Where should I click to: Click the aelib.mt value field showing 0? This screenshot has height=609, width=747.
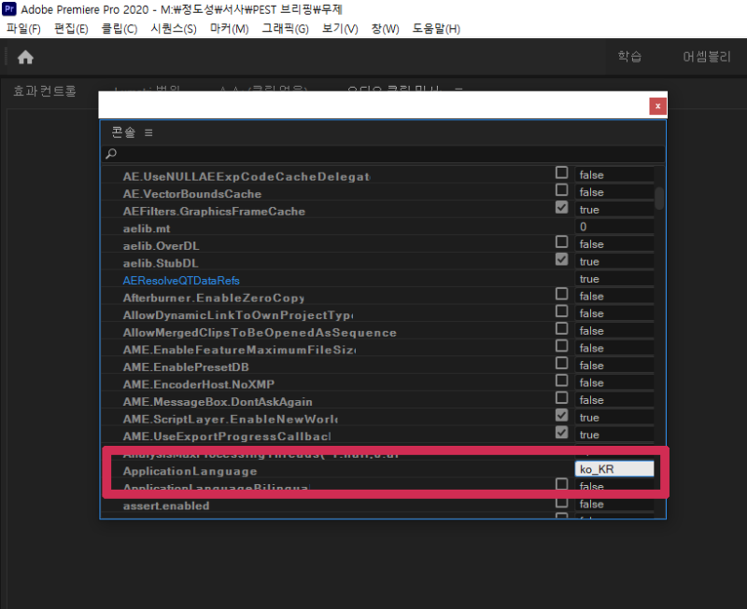pos(614,227)
